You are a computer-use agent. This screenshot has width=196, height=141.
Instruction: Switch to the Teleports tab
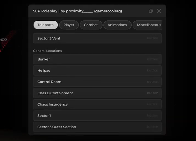tap(45, 25)
